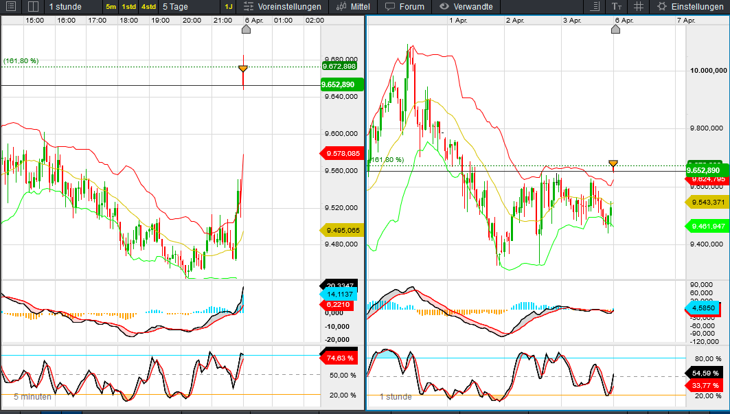This screenshot has height=414, width=730.
Task: Click the green 9.461,947 lower band label
Action: point(707,227)
